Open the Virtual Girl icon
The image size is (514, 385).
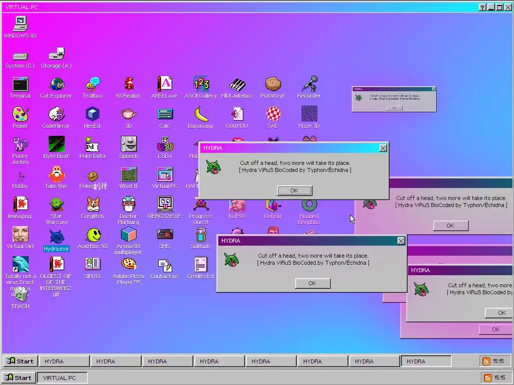[20, 235]
